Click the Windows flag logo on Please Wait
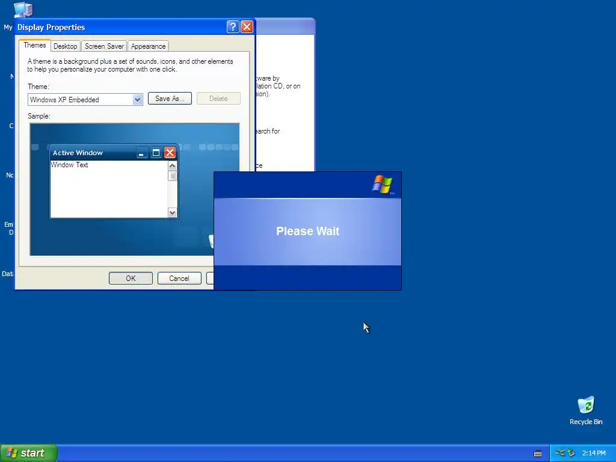 pyautogui.click(x=382, y=184)
